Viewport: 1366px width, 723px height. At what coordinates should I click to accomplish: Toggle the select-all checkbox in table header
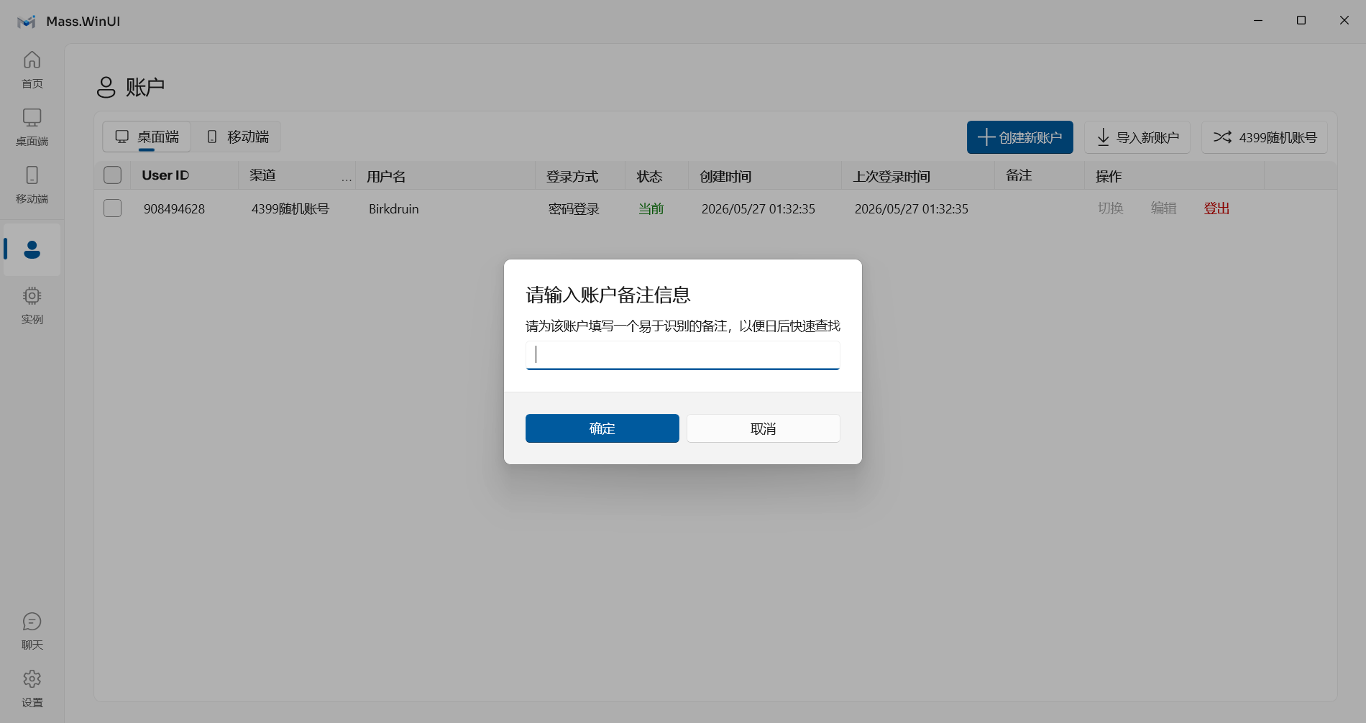point(112,175)
